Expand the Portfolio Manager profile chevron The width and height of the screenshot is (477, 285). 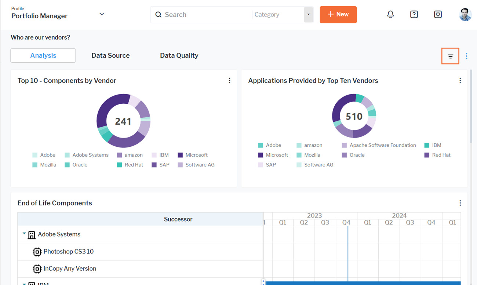102,14
